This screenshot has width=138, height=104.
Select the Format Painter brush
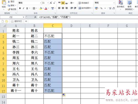[12, 9]
